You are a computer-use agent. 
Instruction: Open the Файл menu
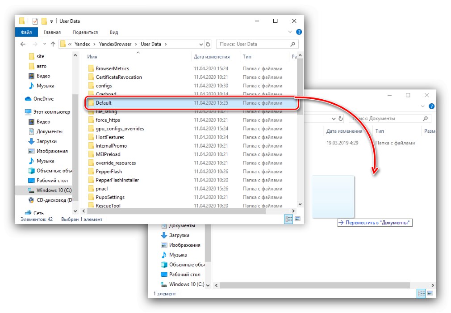(26, 32)
